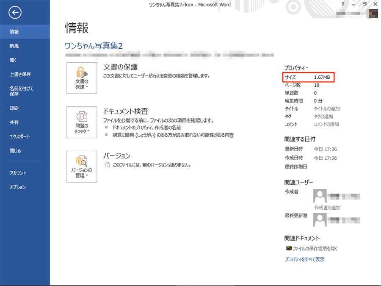Open the 文書の保護 lock icon button
Screen dimensions: 381x286
coord(82,78)
